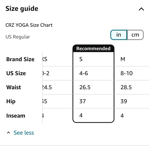The width and height of the screenshot is (149, 149).
Task: Click the Hip 39 measurement
Action: pos(124,101)
